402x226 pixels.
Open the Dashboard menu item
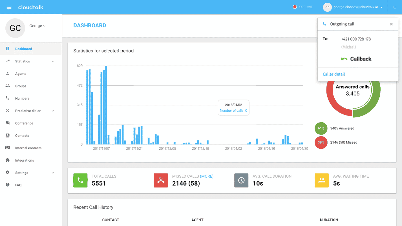(23, 48)
